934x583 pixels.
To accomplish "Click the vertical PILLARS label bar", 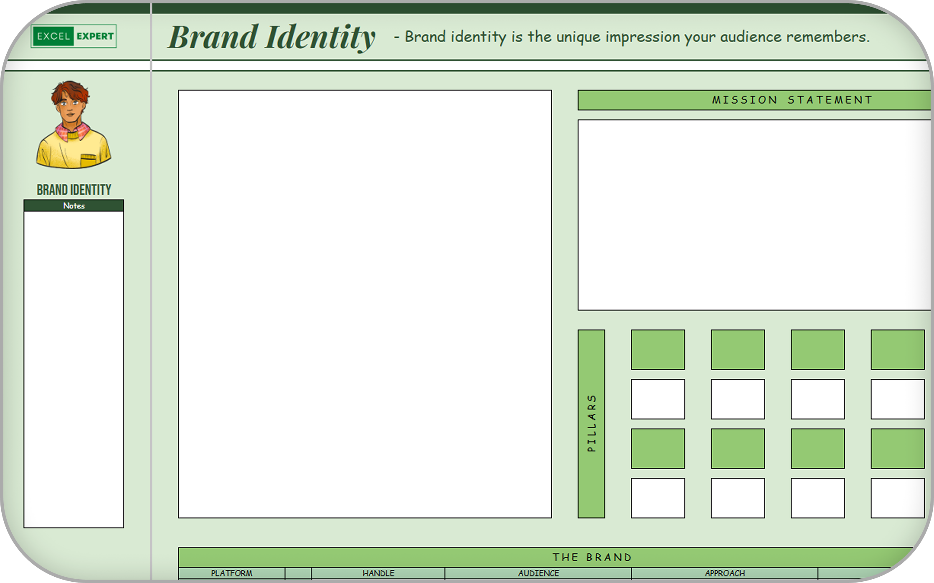I will click(x=591, y=423).
